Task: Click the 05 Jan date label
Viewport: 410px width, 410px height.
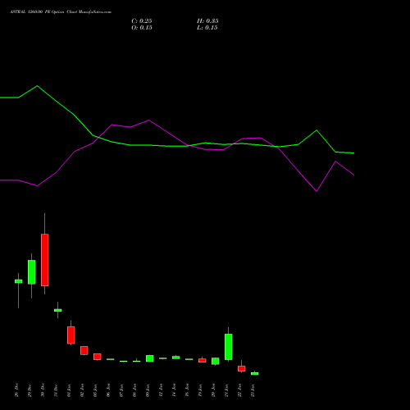Action: click(95, 390)
